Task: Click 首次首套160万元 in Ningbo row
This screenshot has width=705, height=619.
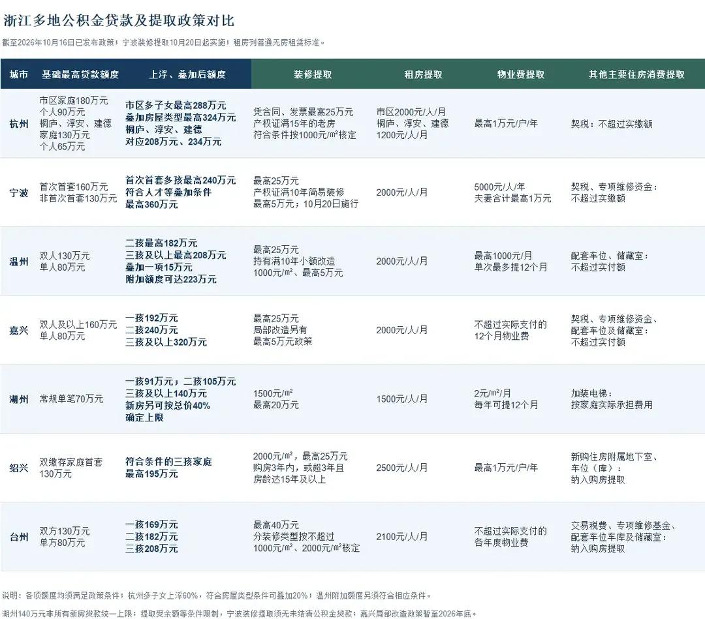Action: (74, 187)
